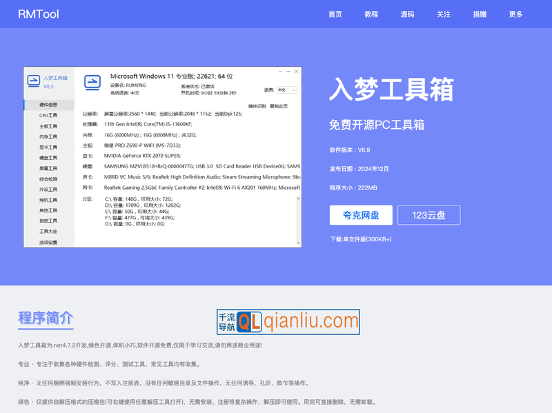Select 硬件信息 in the sidebar
Viewport: 552px width, 413px height.
coord(48,105)
